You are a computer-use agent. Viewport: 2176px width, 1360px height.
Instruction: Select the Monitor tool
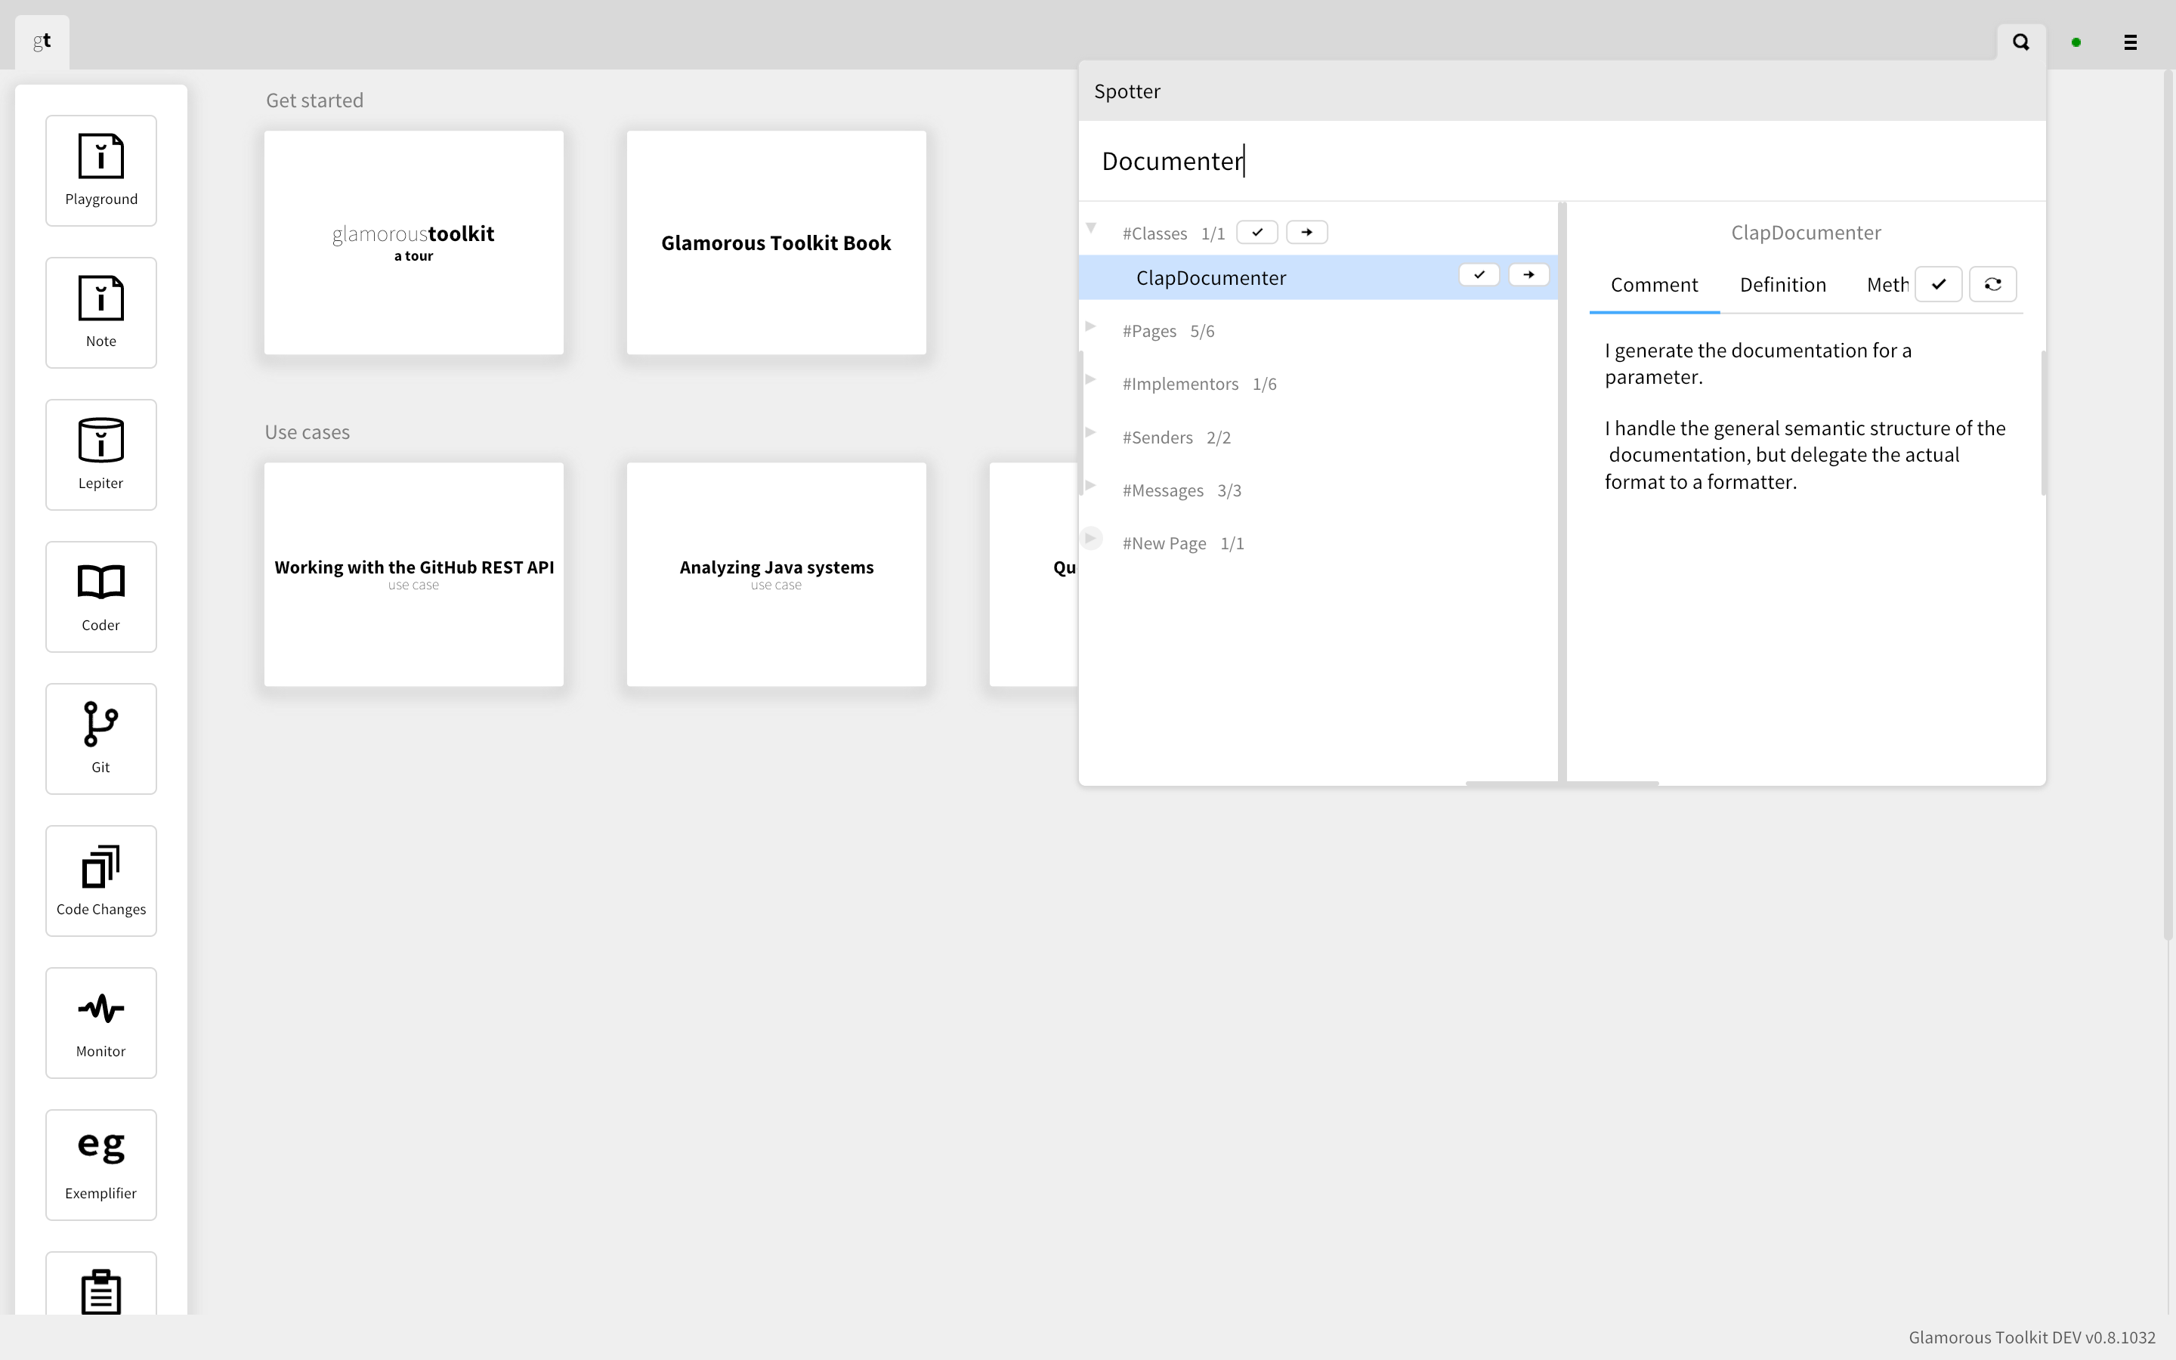pos(100,1022)
